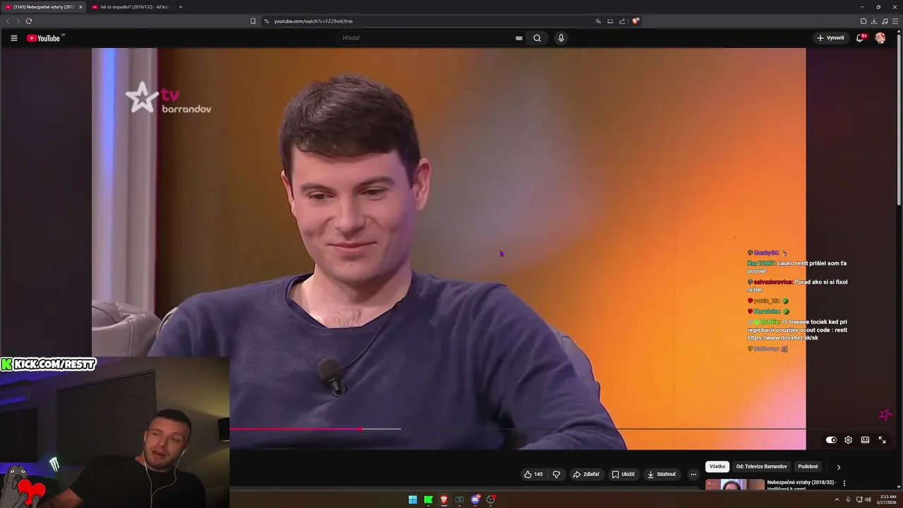903x508 pixels.
Task: Start voice search with the microphone icon
Action: click(x=561, y=38)
